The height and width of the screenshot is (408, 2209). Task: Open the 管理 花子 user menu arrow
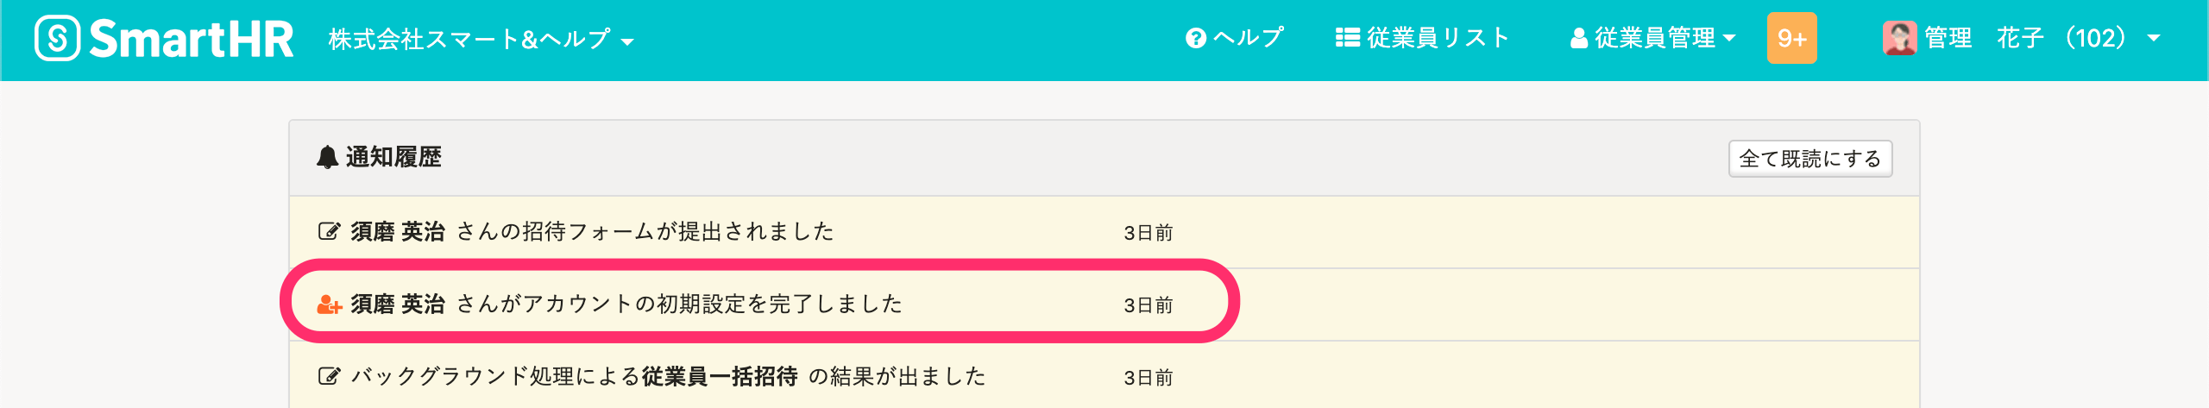coord(2154,39)
